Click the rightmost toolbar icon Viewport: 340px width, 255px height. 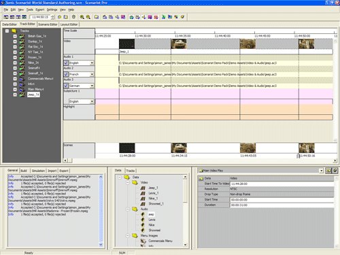[x=182, y=17]
